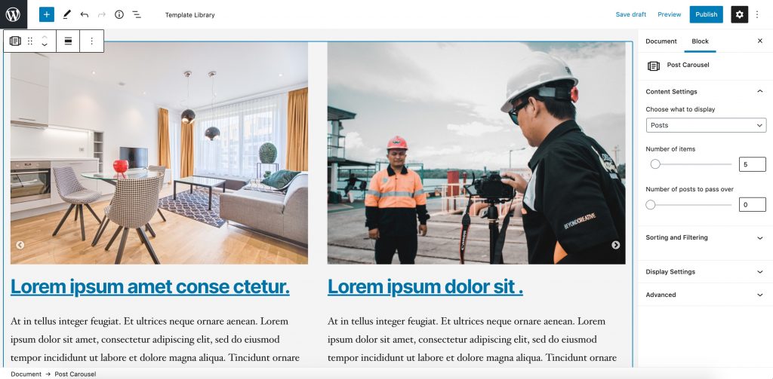Image resolution: width=773 pixels, height=379 pixels.
Task: Change block alignment in block toolbar
Action: click(68, 41)
